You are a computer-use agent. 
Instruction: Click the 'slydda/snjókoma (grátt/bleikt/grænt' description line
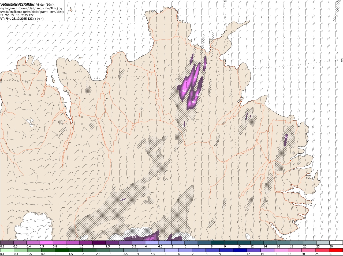click(x=32, y=12)
